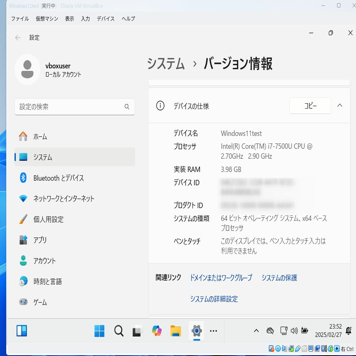Open the Windows Start menu

tap(99, 331)
